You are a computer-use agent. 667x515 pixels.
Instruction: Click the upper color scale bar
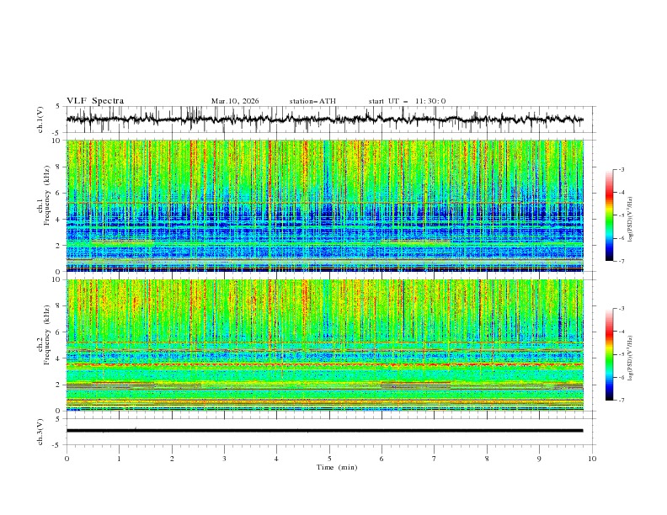tap(609, 215)
